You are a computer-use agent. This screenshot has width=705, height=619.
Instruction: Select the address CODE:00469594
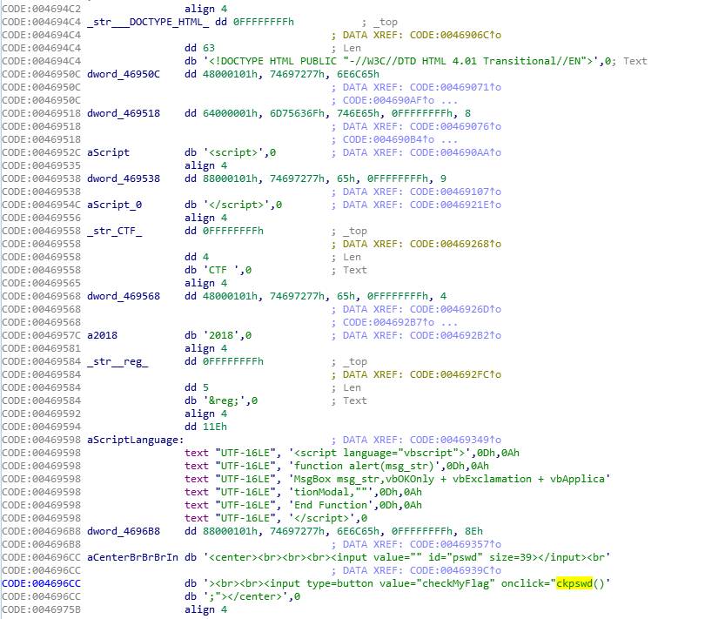[42, 427]
